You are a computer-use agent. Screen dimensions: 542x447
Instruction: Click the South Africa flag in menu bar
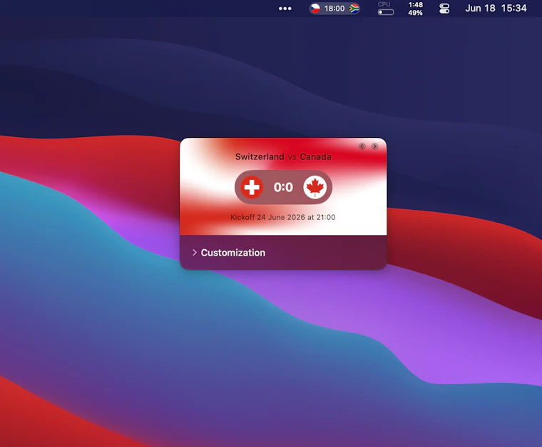(x=354, y=9)
